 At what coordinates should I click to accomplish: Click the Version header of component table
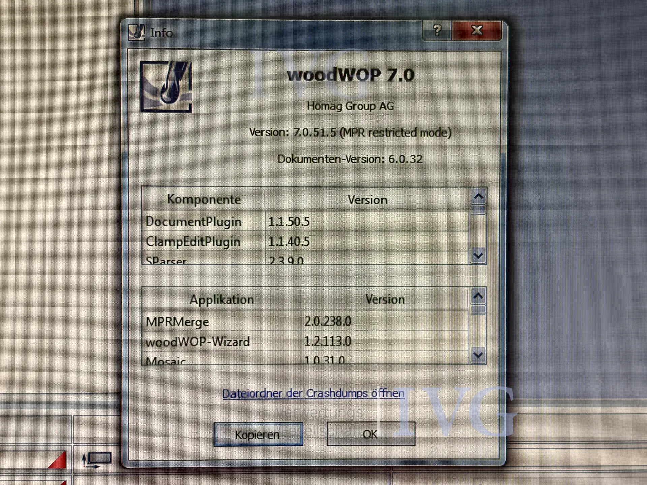coord(367,200)
